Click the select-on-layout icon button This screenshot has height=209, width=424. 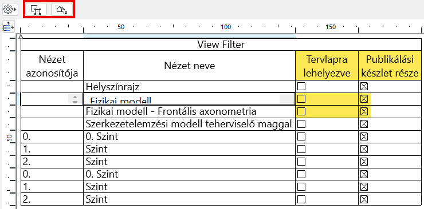click(x=36, y=10)
